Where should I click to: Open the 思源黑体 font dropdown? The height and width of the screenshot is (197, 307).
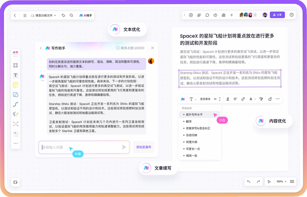coord(205,99)
